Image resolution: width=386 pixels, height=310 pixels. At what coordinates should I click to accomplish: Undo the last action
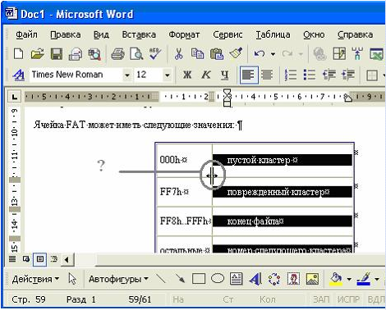259,53
